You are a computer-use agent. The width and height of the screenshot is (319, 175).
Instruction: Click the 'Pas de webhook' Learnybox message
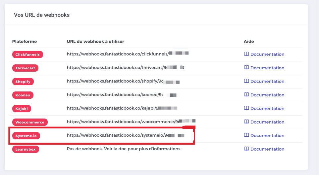[x=124, y=149]
